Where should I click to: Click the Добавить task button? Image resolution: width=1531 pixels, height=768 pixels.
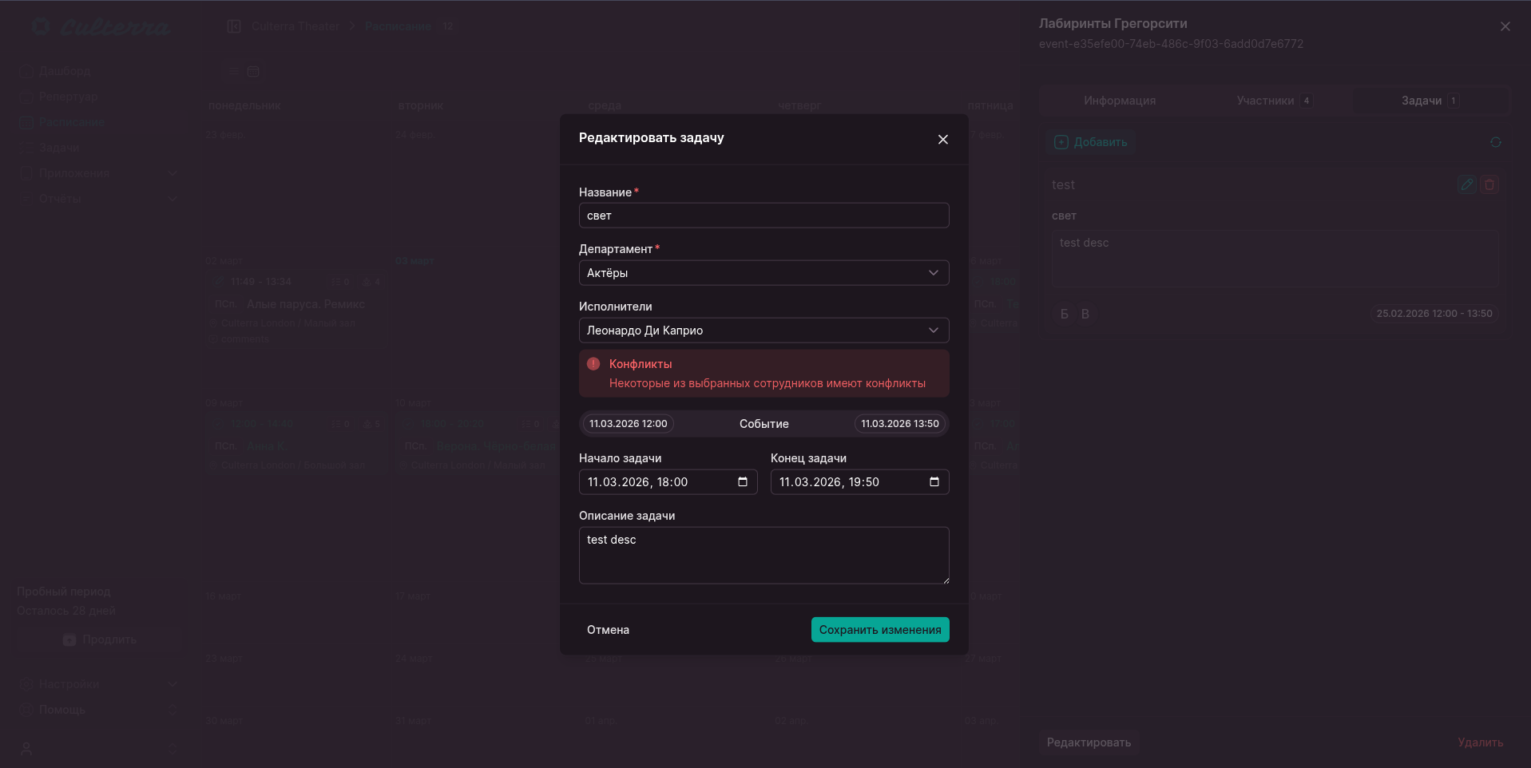(x=1091, y=142)
